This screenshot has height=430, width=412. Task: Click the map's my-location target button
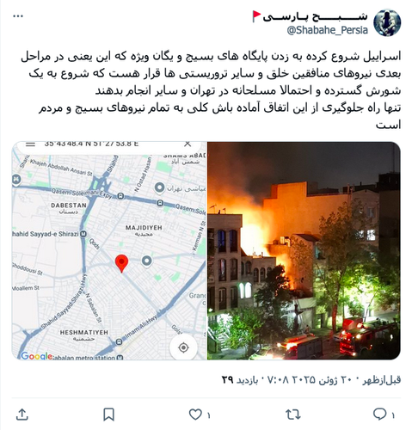tap(183, 347)
